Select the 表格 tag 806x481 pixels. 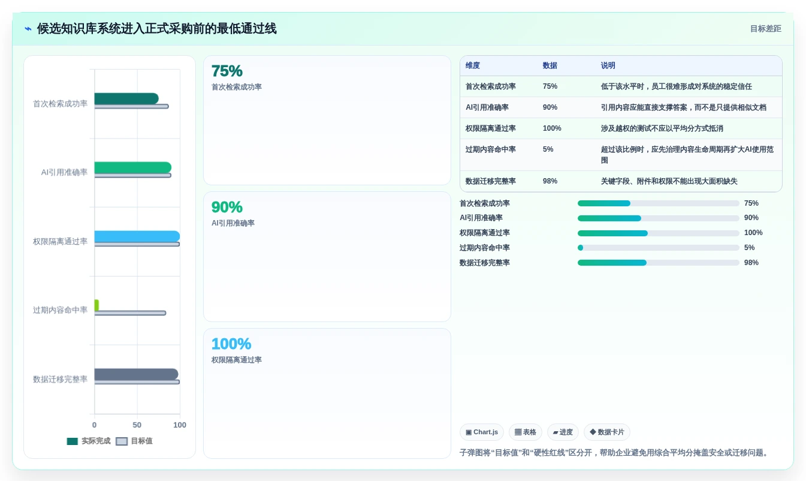pyautogui.click(x=526, y=432)
